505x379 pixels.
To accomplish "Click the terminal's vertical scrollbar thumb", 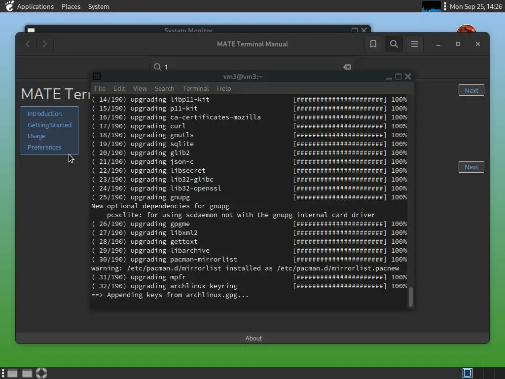I will coord(411,297).
